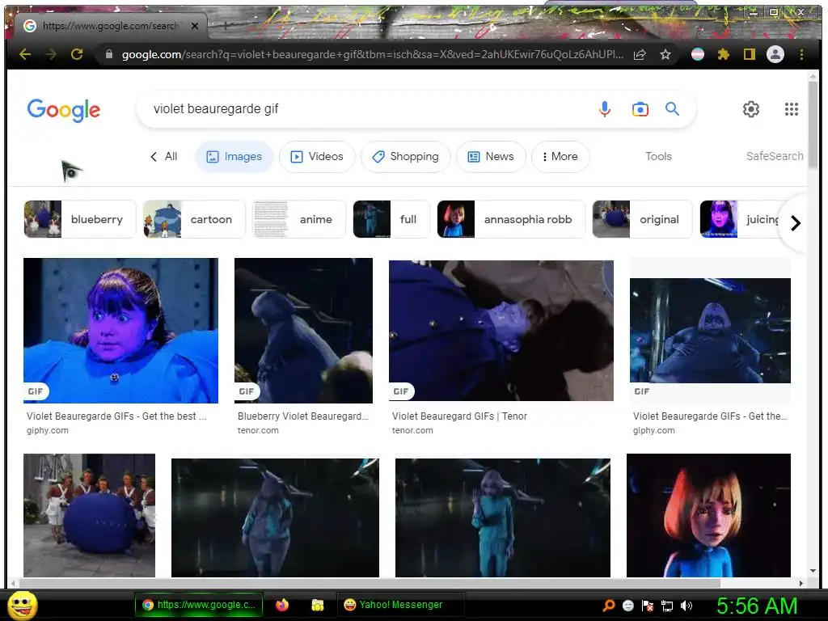Image resolution: width=828 pixels, height=621 pixels.
Task: Open the yellow folder taskbar icon
Action: click(x=317, y=605)
